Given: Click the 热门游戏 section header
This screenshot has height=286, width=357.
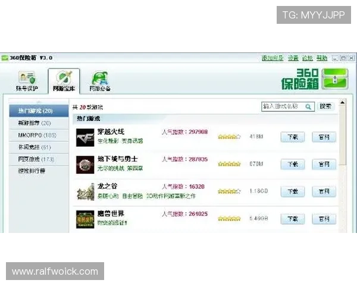Looking at the screenshot, I should (x=88, y=119).
